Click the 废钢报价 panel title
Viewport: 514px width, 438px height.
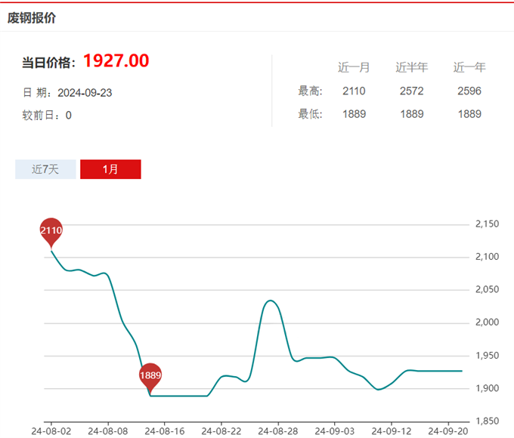point(32,17)
